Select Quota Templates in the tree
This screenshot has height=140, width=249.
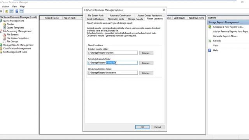pos(16,28)
